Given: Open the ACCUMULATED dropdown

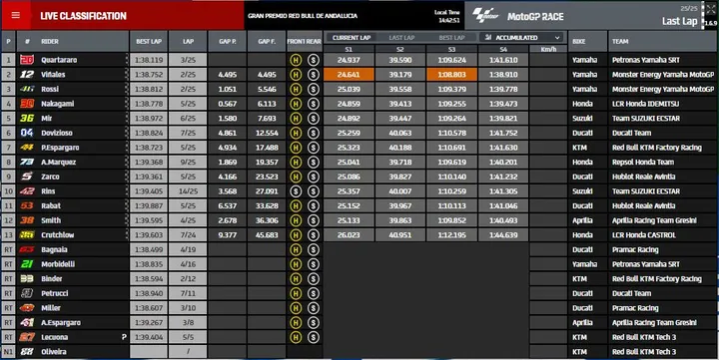Looking at the screenshot, I should point(522,38).
